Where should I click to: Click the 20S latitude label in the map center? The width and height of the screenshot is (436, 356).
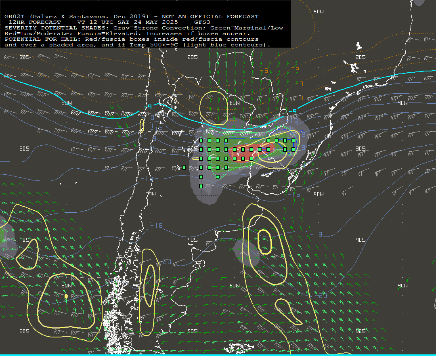point(193,57)
